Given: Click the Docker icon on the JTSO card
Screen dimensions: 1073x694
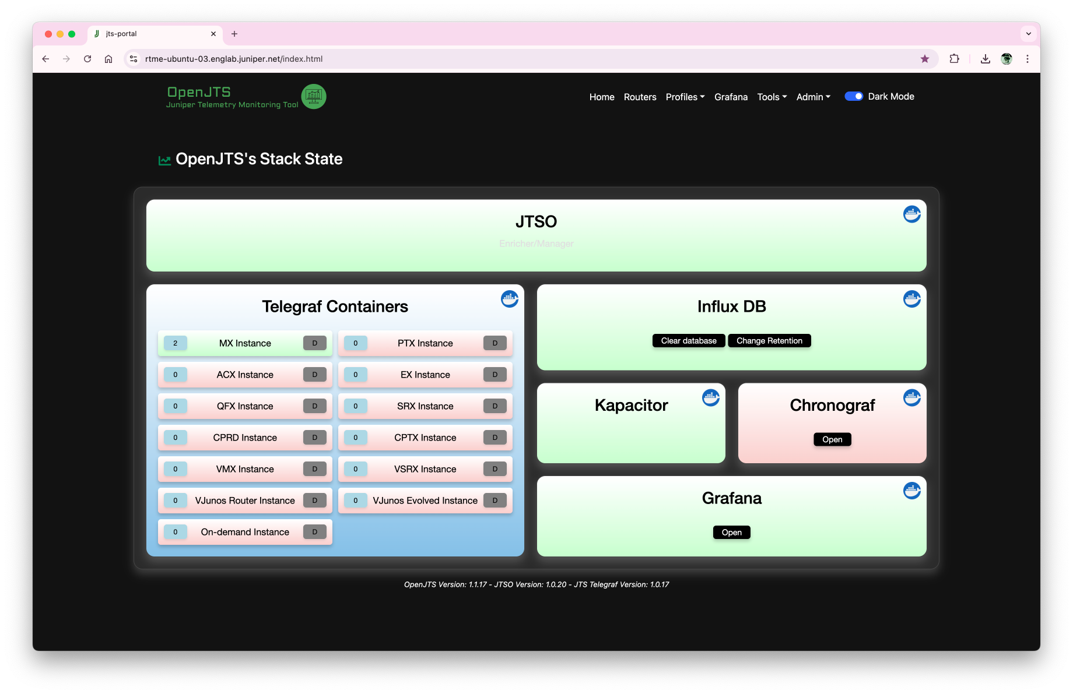Looking at the screenshot, I should (x=911, y=214).
